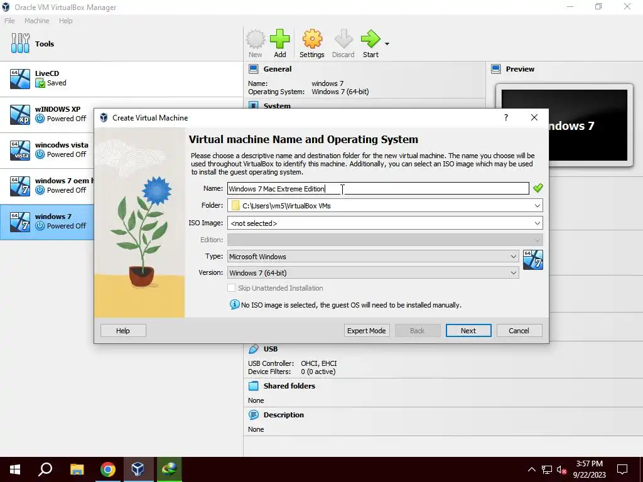
Task: Select the windows 7 machine in list
Action: [46, 222]
